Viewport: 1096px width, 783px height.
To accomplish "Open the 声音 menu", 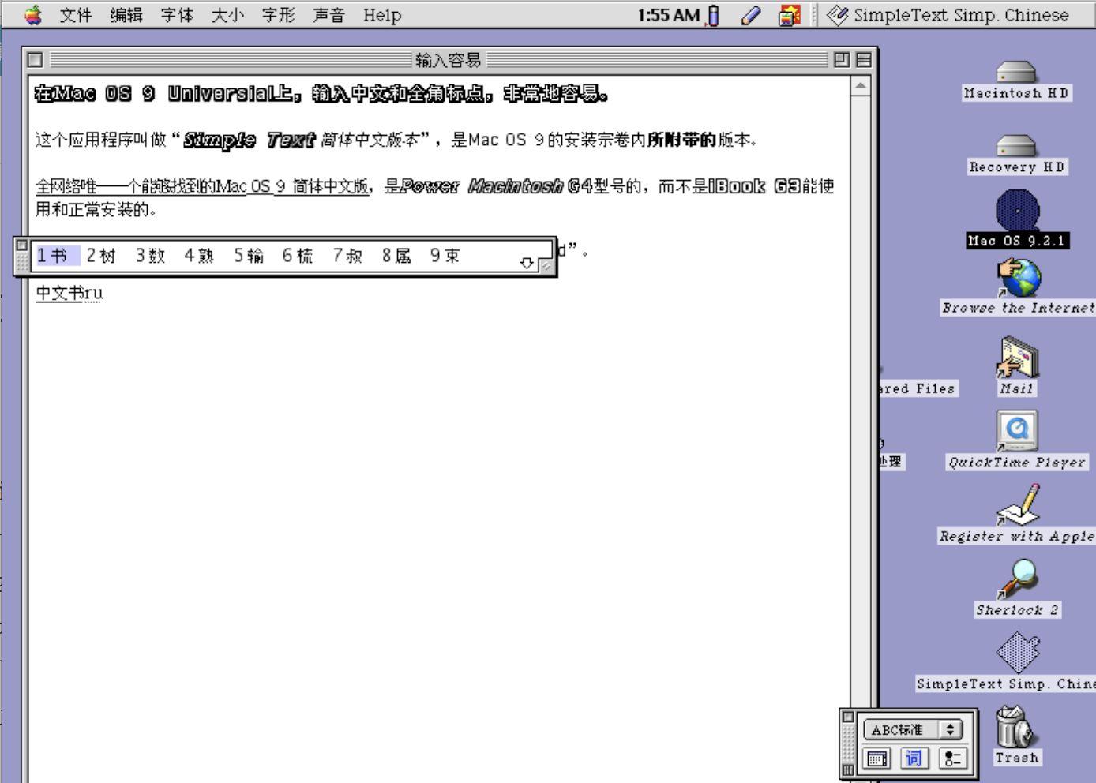I will coord(328,15).
